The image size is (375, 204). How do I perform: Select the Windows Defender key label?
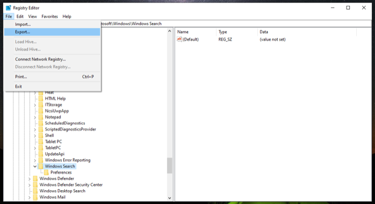tap(57, 179)
